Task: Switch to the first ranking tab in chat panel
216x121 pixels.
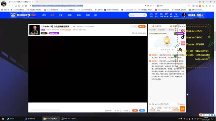Action: (x=153, y=30)
